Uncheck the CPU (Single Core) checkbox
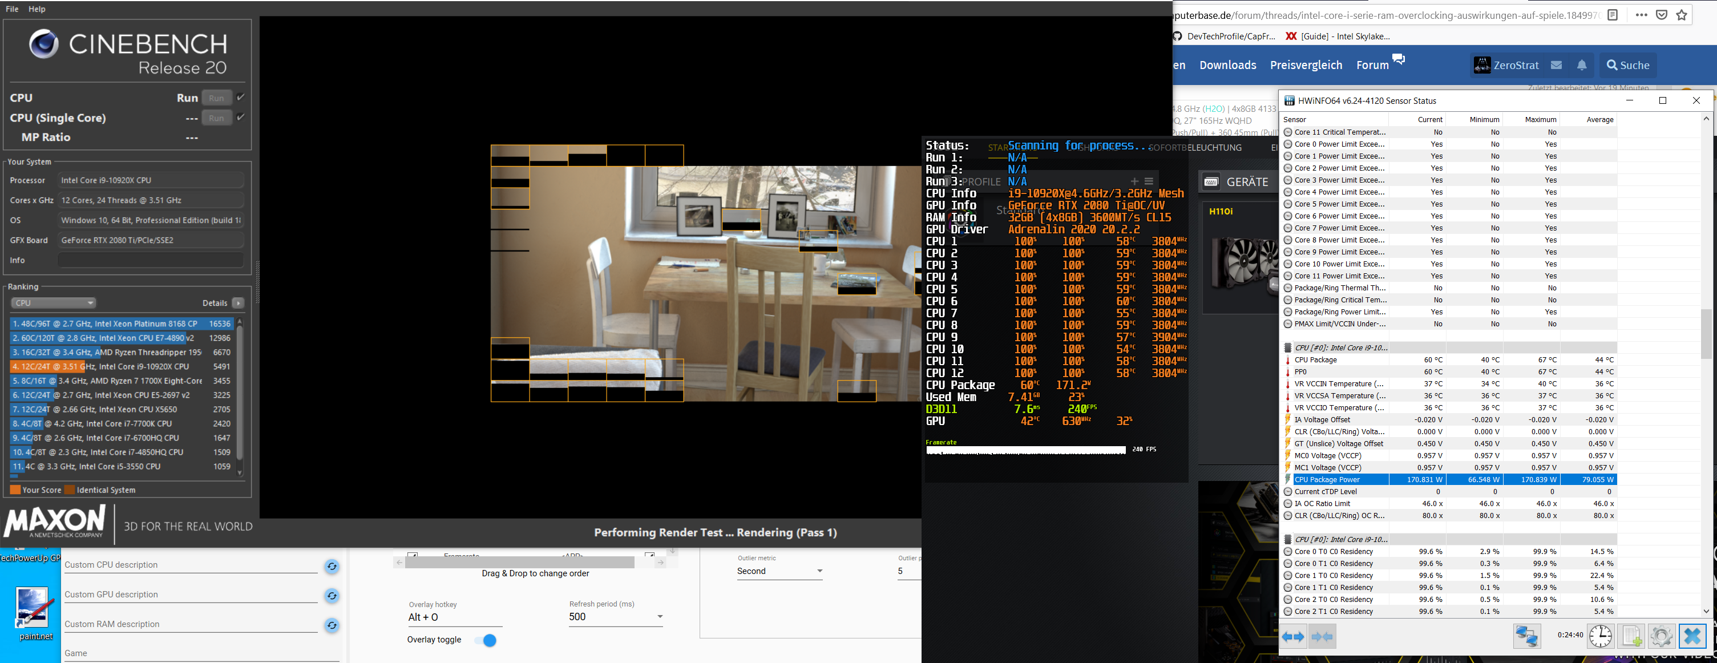The height and width of the screenshot is (663, 1717). point(241,118)
